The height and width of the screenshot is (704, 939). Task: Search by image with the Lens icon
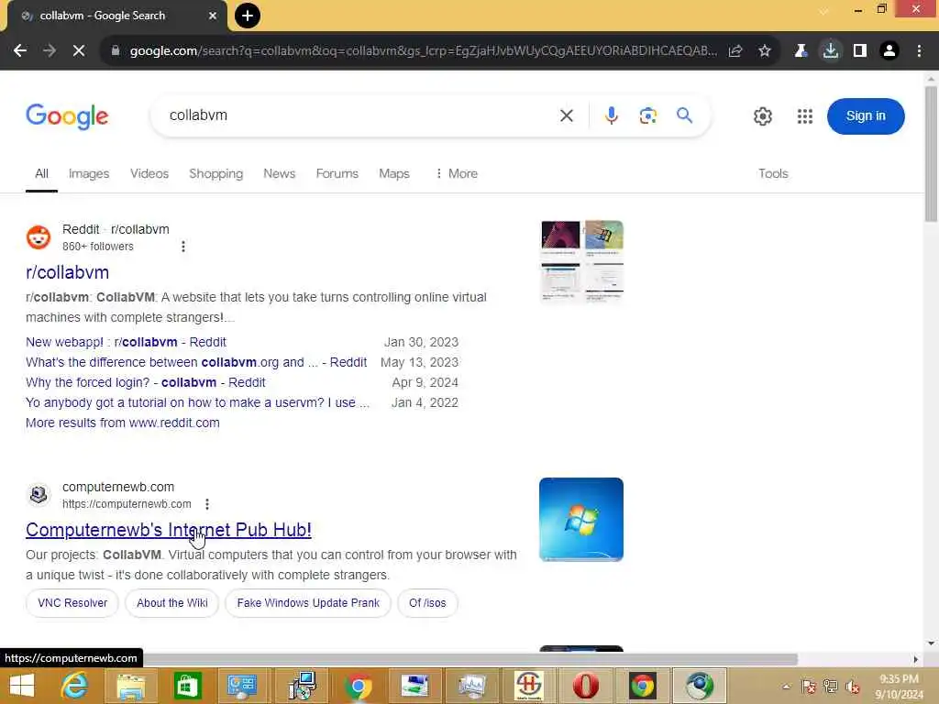pos(648,115)
